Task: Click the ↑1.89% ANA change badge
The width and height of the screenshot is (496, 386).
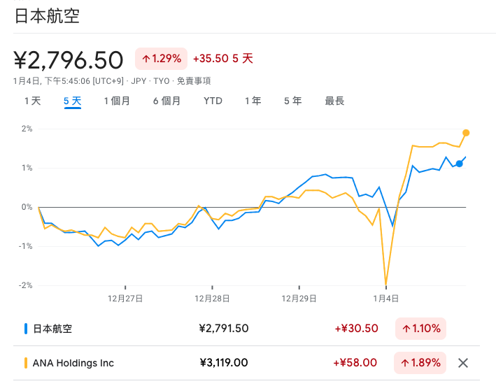Action: point(420,363)
